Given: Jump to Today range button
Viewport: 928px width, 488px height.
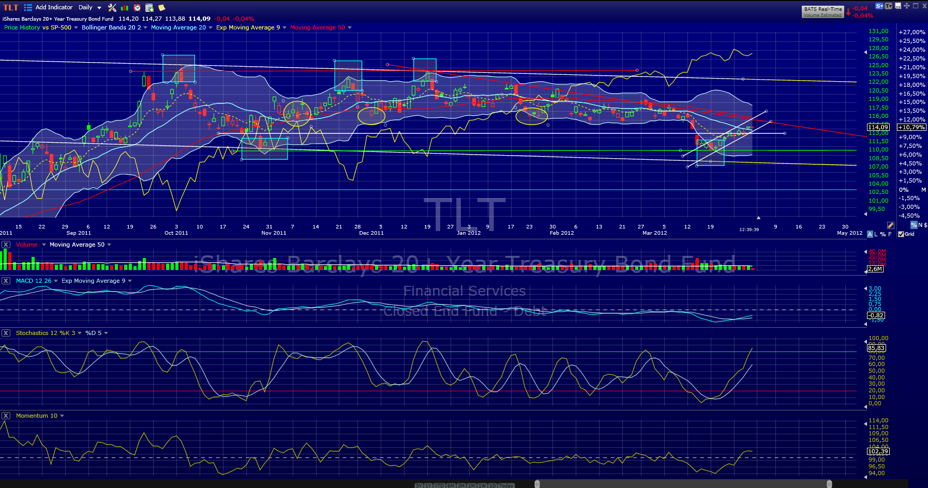Looking at the screenshot, I should 506,485.
